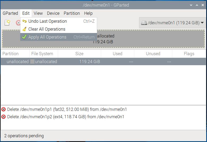
Task: Close the GParted window
Action: pos(203,5)
